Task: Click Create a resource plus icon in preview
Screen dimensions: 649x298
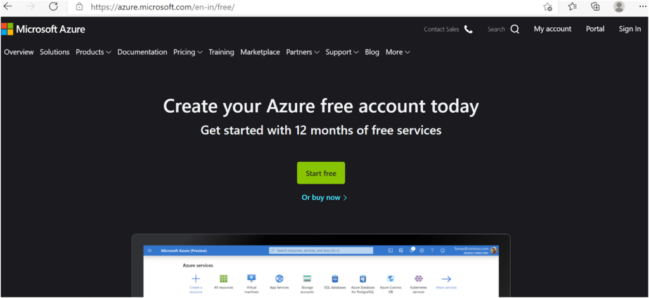Action: [196, 278]
